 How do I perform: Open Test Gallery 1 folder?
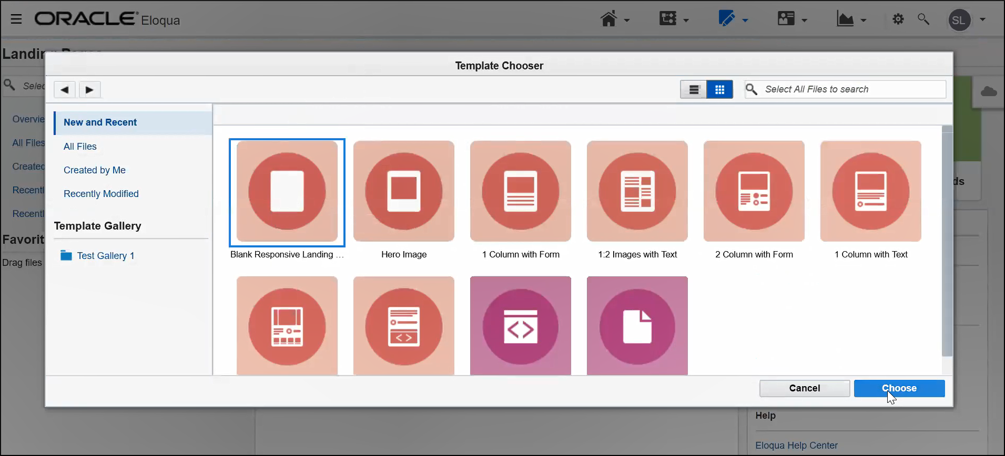click(98, 256)
